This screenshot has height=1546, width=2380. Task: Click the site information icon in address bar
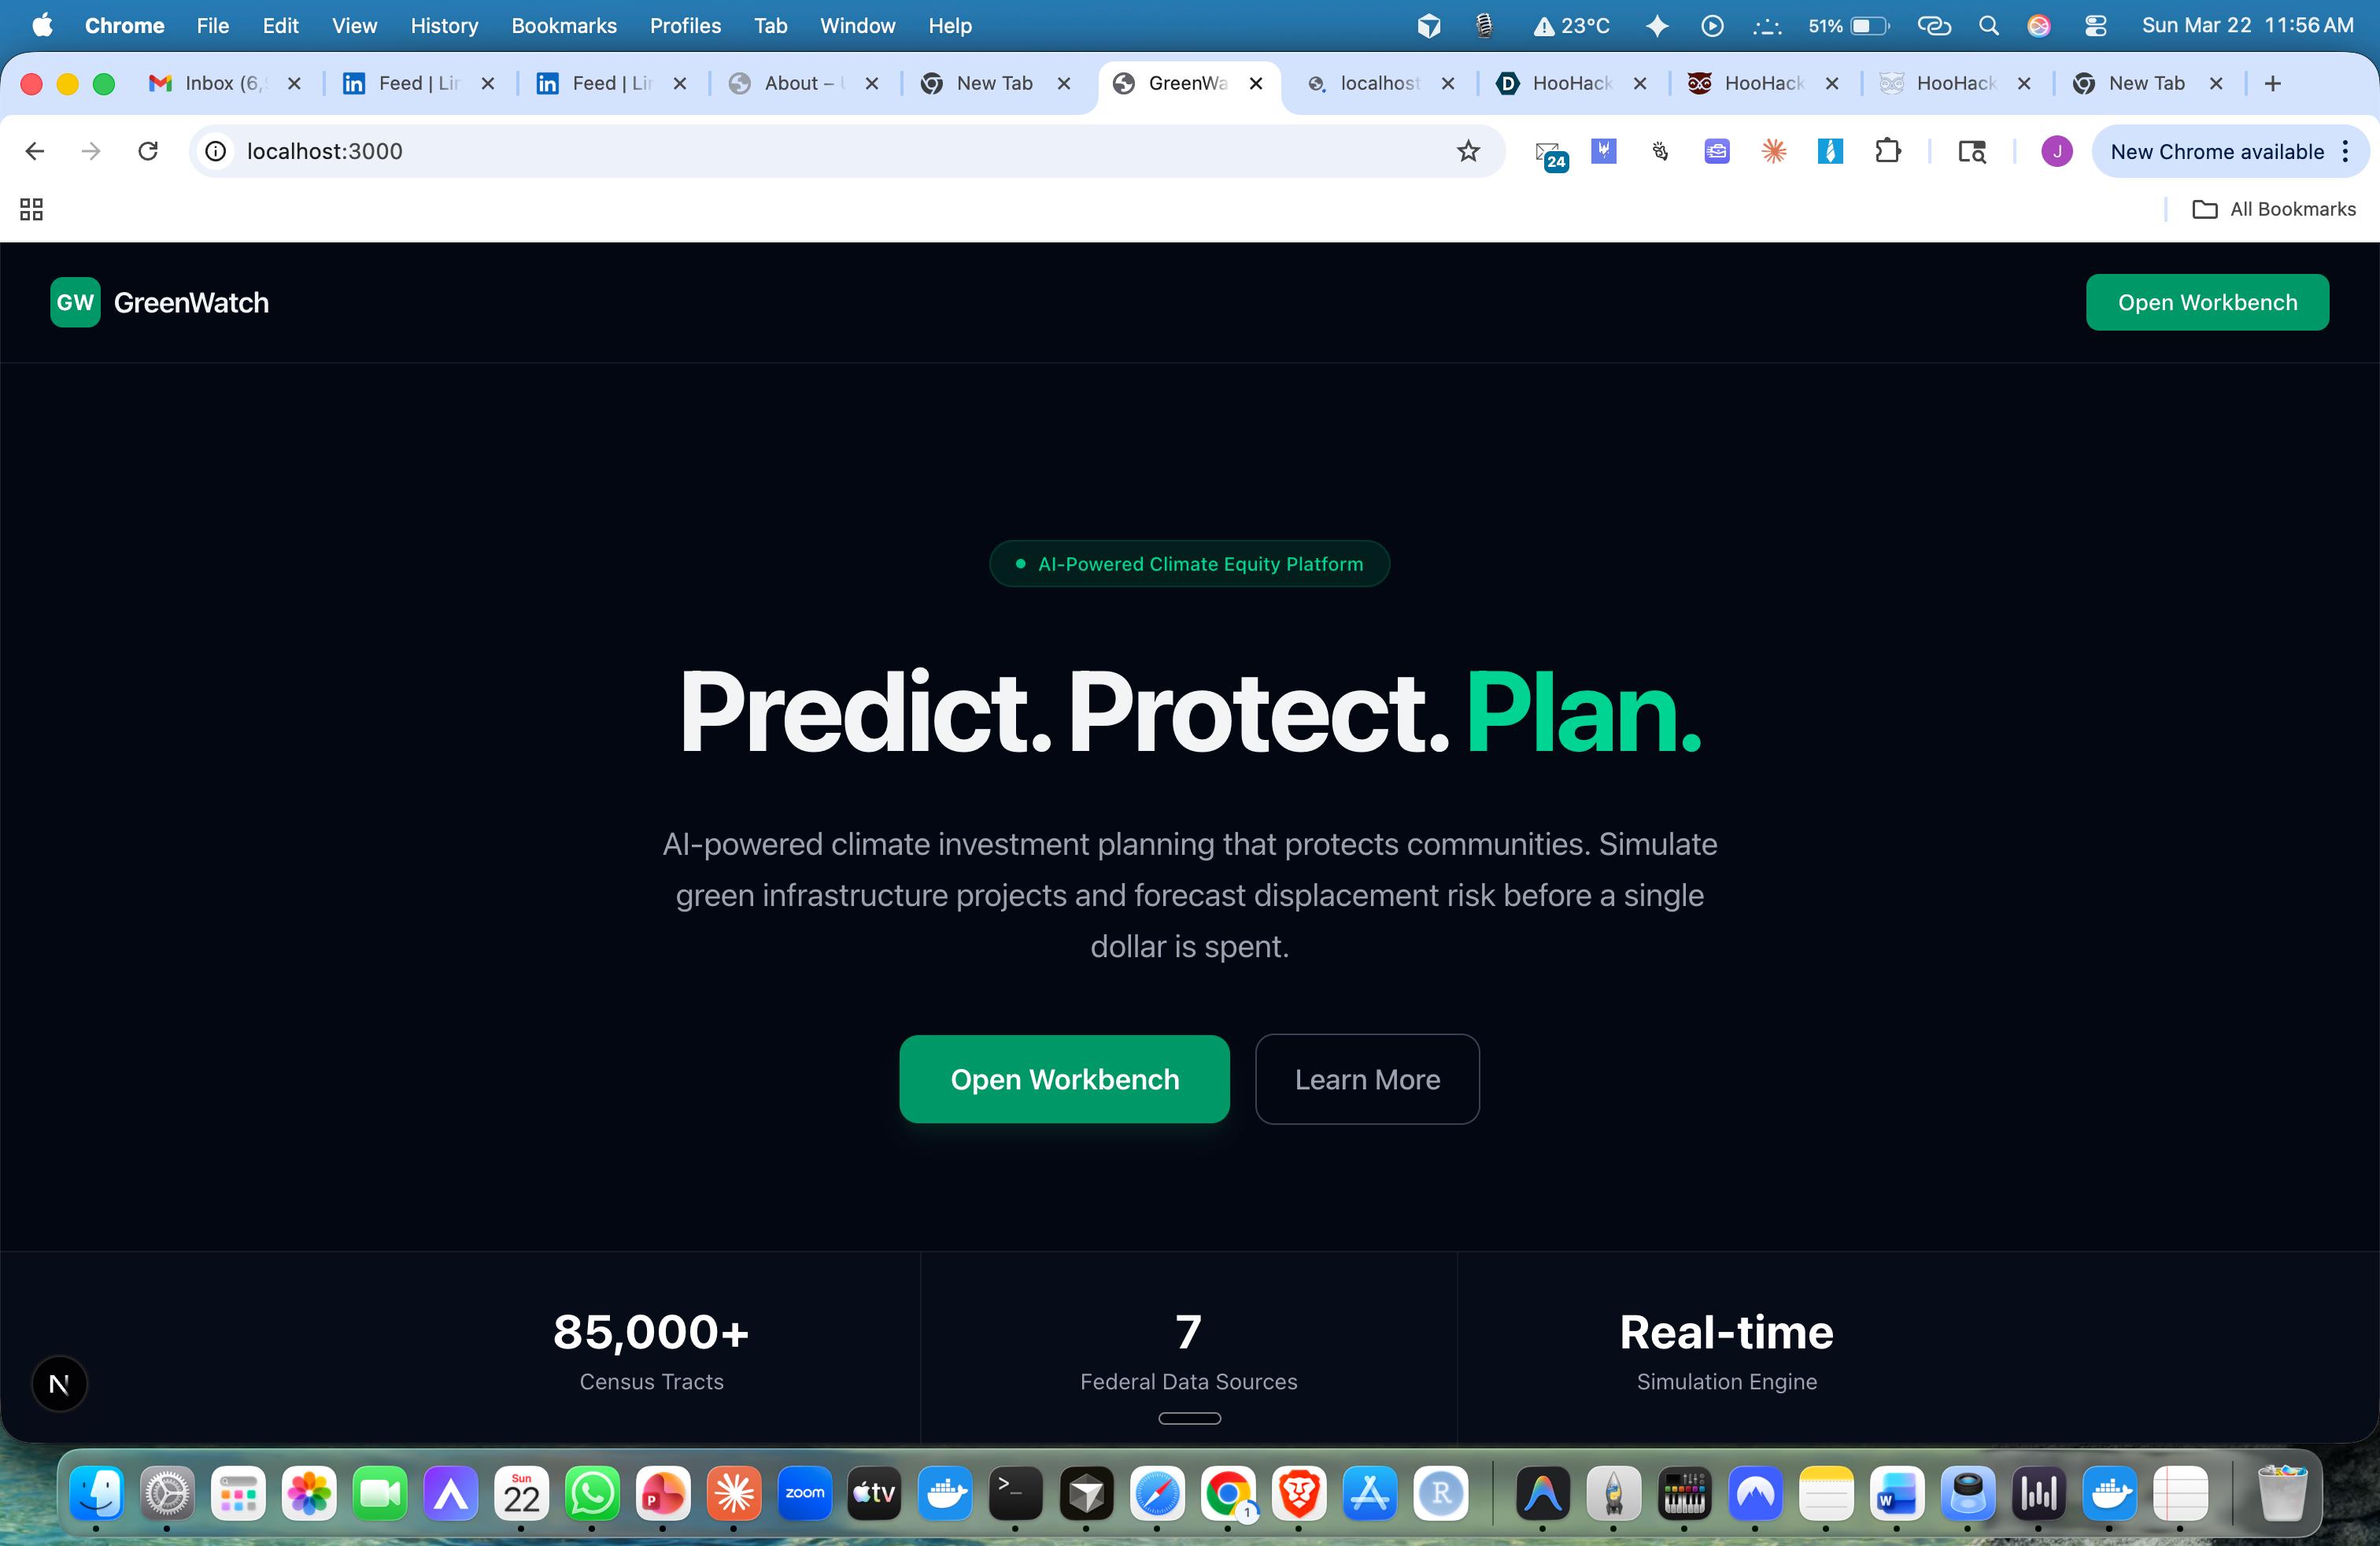point(216,151)
